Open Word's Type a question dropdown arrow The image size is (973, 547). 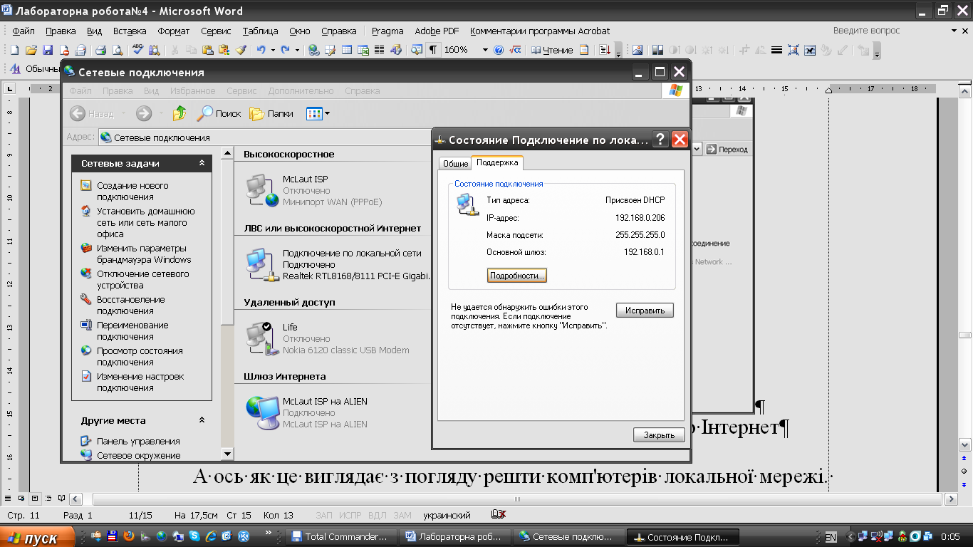point(954,31)
